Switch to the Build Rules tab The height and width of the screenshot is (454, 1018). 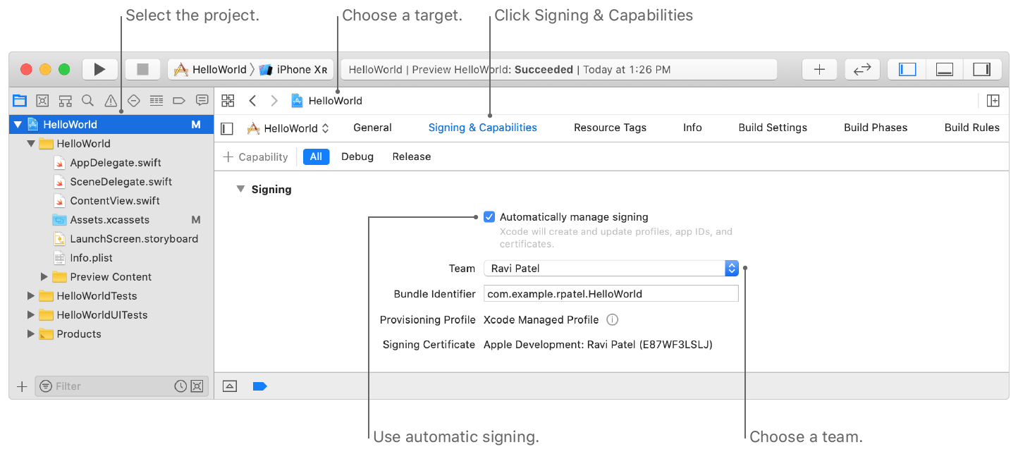coord(972,128)
